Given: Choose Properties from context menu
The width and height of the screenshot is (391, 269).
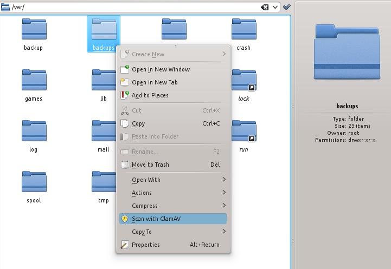Looking at the screenshot, I should click(173, 245).
